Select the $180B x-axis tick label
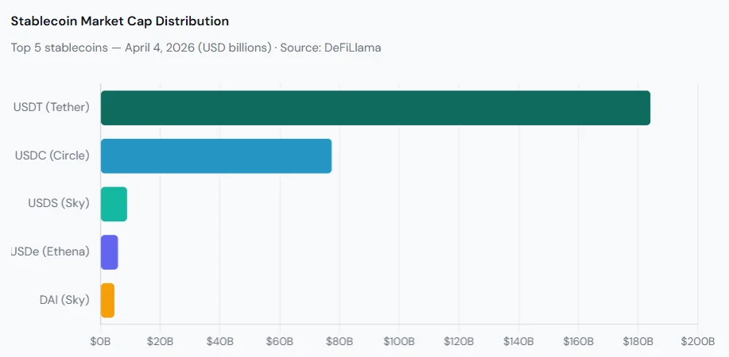729x357 pixels. tap(638, 341)
